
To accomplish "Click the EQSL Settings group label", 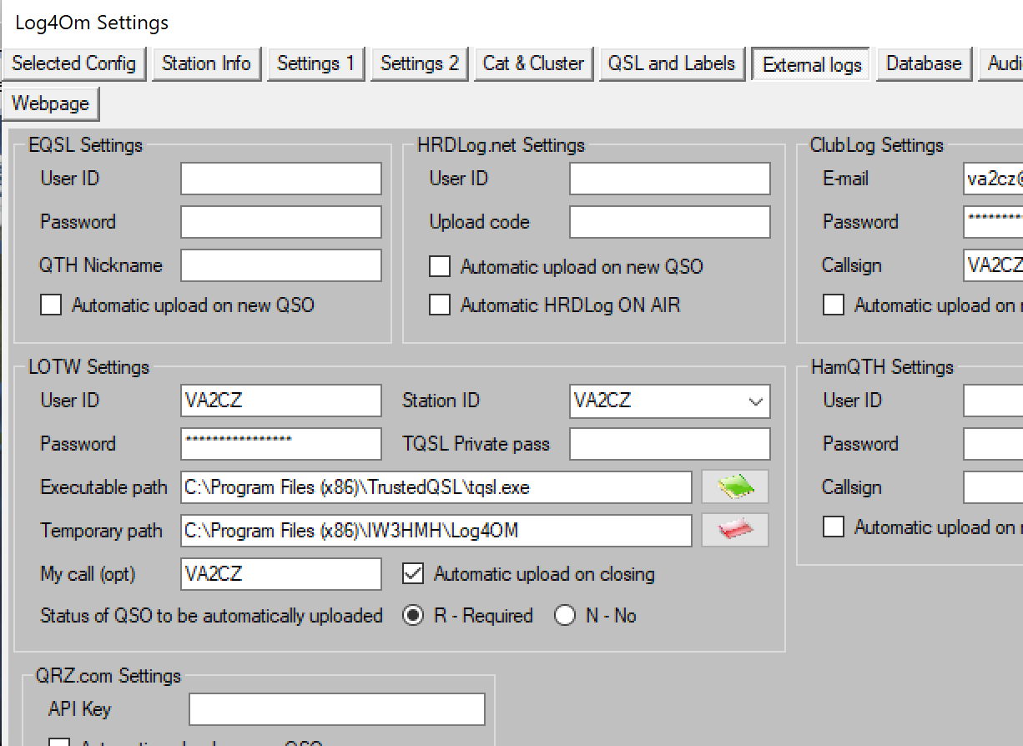I will (x=85, y=145).
